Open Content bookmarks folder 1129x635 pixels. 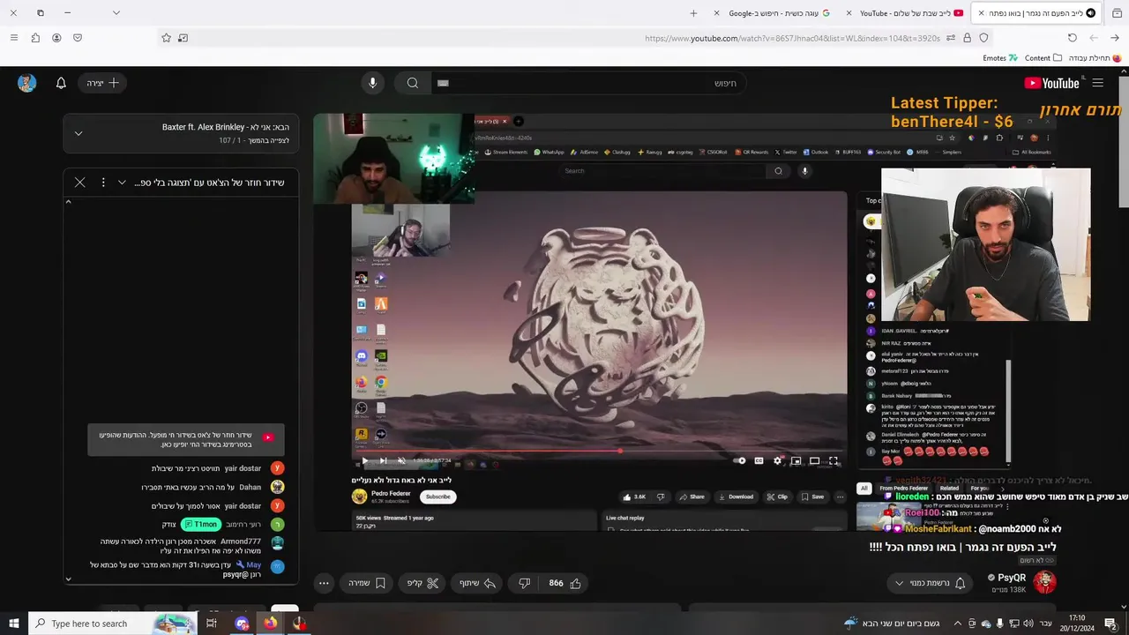coord(1043,58)
